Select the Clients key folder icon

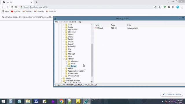click(66, 37)
